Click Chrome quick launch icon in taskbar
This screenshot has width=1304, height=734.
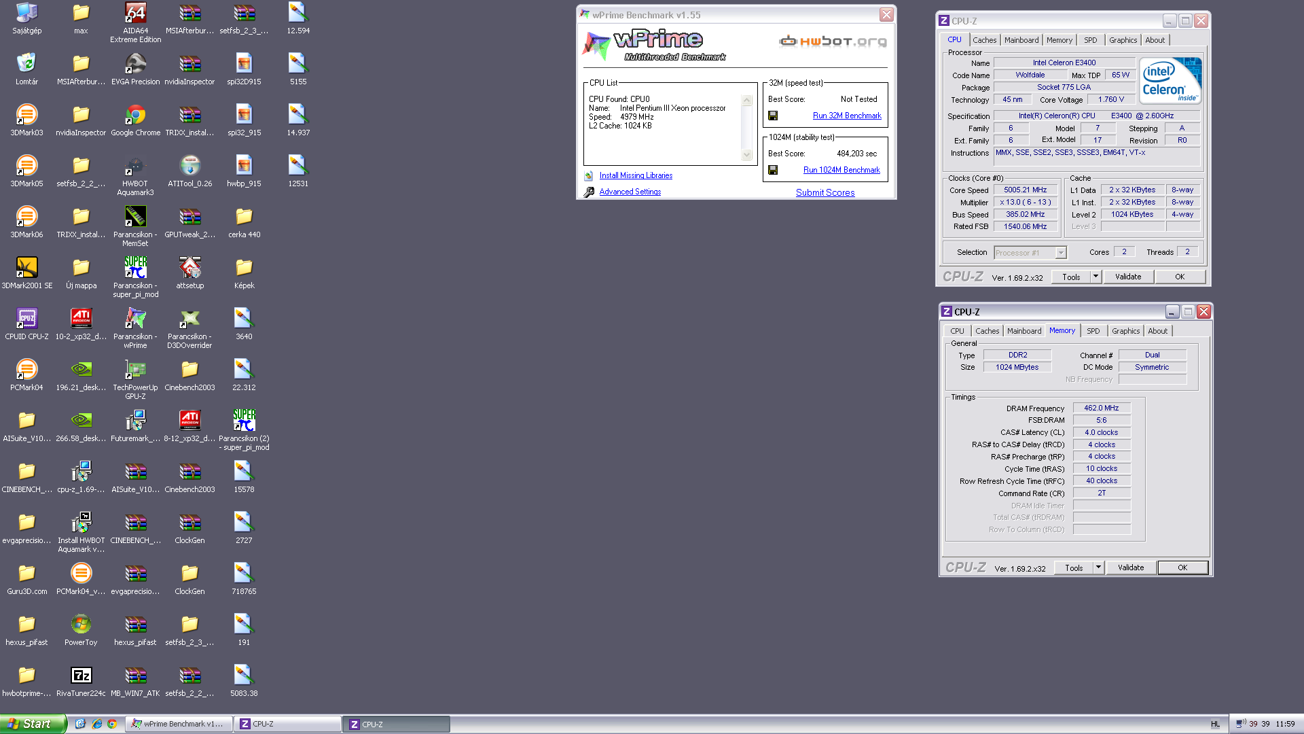(112, 724)
